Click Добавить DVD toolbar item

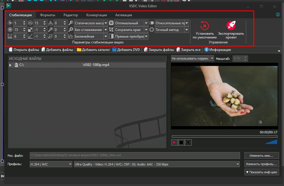pyautogui.click(x=126, y=50)
